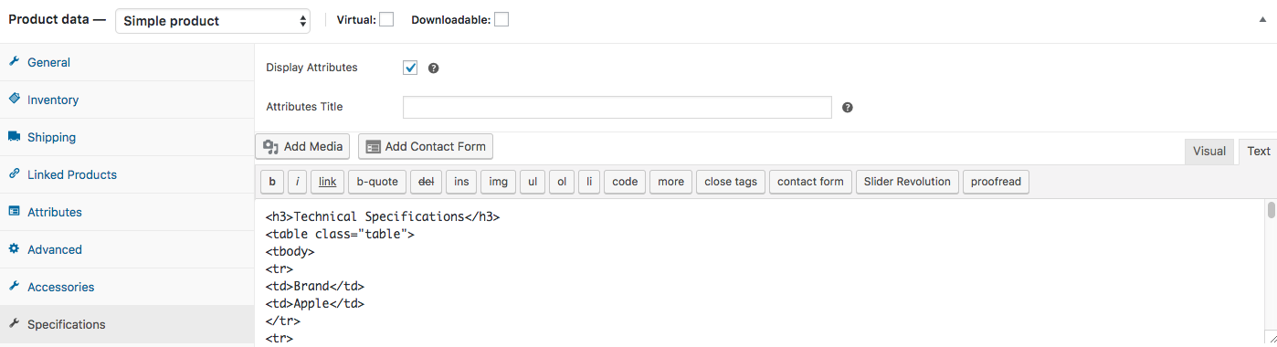This screenshot has width=1277, height=347.
Task: Uncheck the Display Attributes checkbox
Action: (410, 68)
